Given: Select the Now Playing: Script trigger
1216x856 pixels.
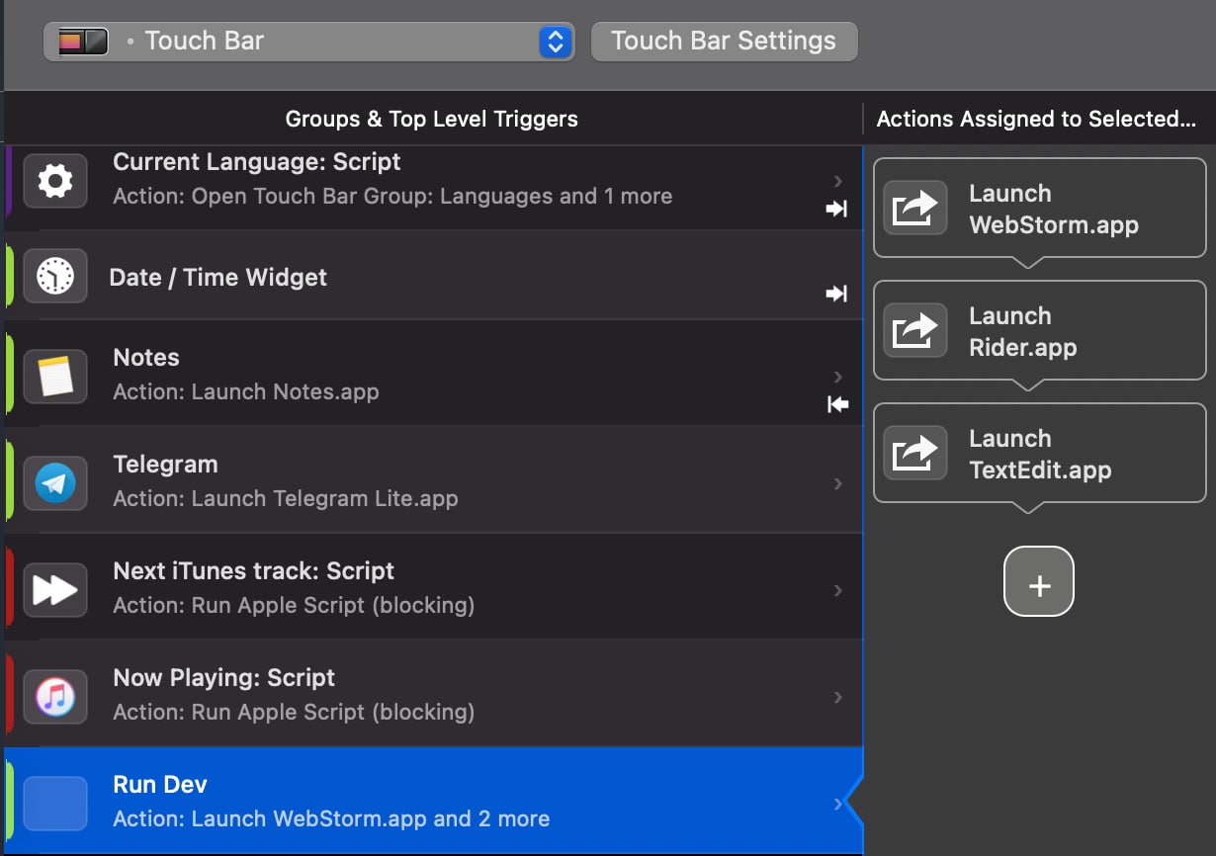Looking at the screenshot, I should (x=433, y=694).
